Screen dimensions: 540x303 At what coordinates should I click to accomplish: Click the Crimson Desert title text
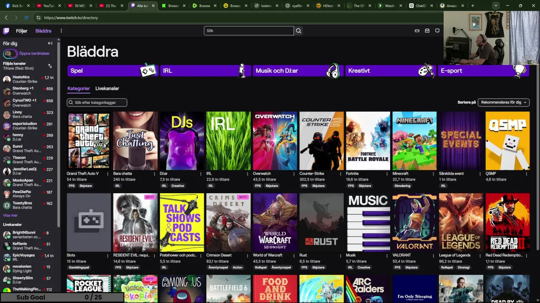point(219,255)
